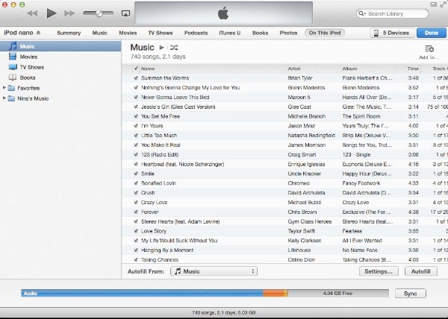Select Movies in the sidebar
Image resolution: width=448 pixels, height=319 pixels.
click(x=28, y=57)
